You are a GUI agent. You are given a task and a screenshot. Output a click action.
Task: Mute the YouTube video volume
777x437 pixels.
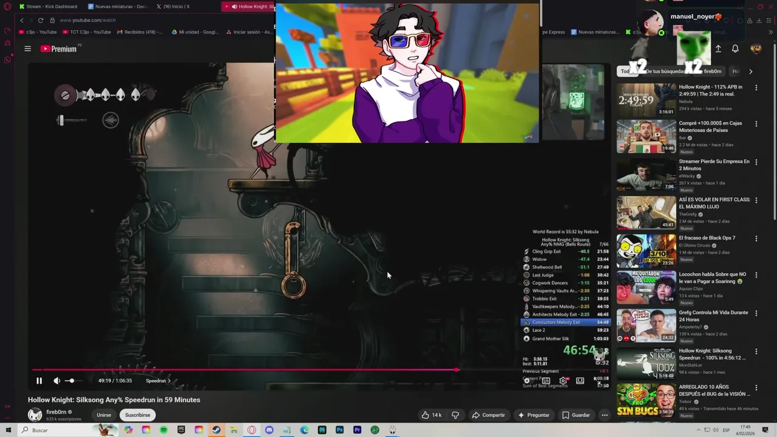(56, 381)
